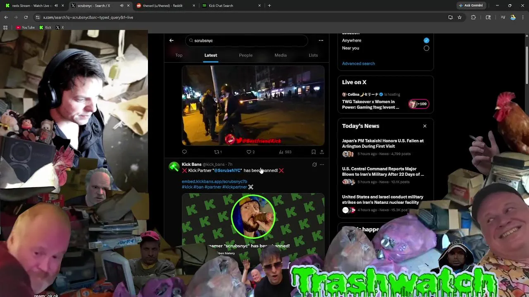Open the @ScrubsNYC mention

click(x=227, y=170)
